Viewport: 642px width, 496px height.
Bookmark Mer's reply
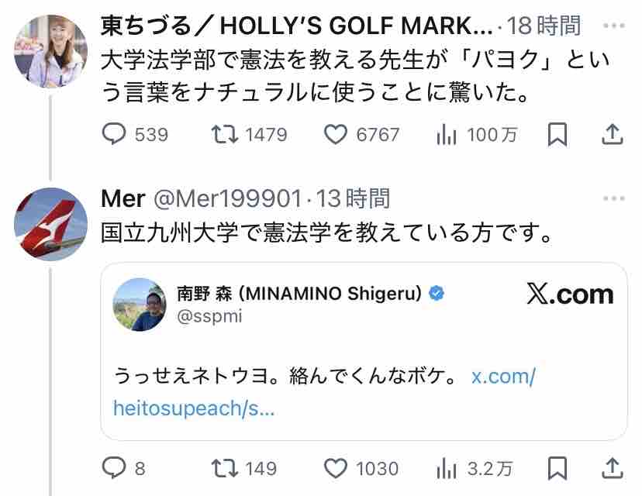[x=557, y=468]
